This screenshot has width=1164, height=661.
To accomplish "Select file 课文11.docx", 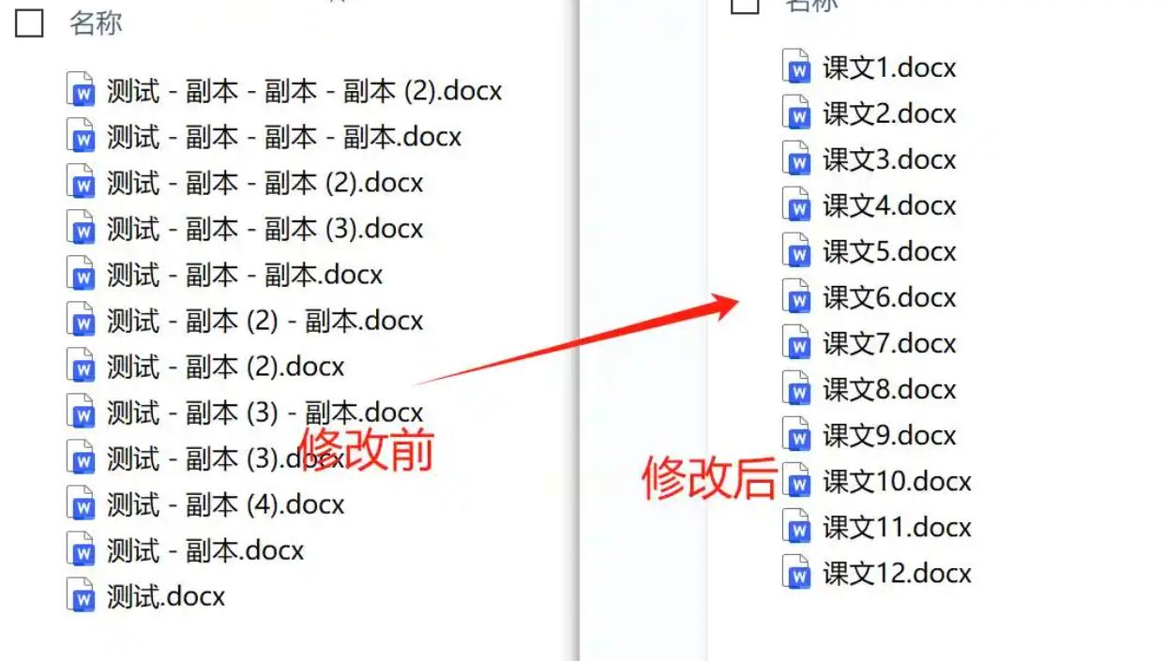I will point(877,527).
